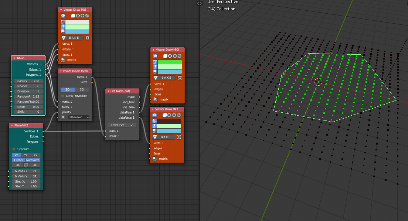Toggle the eye visibility on the top Viewer Draw Mk3

tap(63, 16)
